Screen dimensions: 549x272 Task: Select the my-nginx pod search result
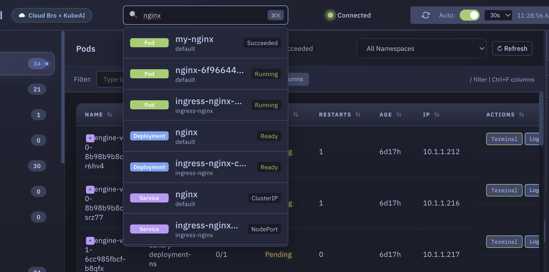205,43
